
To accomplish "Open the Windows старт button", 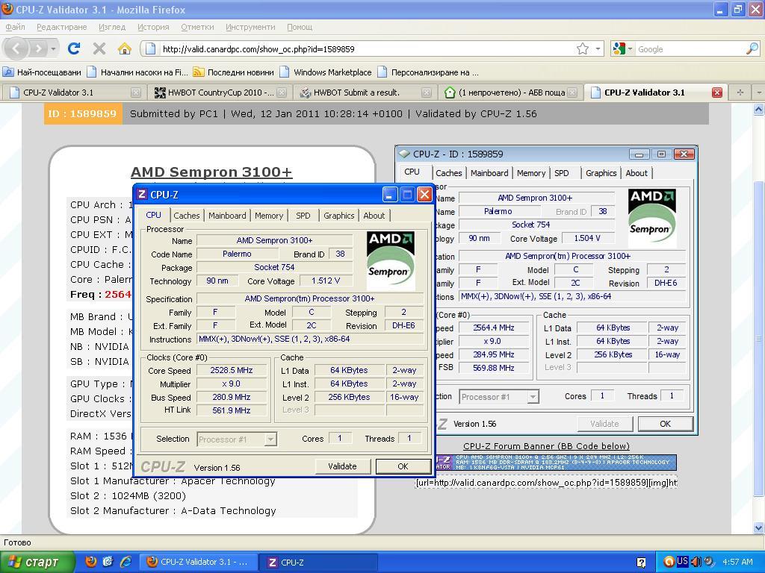I will click(37, 562).
